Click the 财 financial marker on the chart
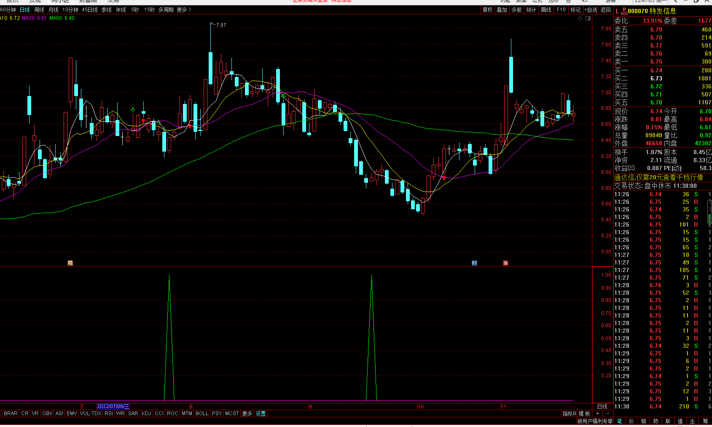The image size is (712, 427). tap(474, 263)
